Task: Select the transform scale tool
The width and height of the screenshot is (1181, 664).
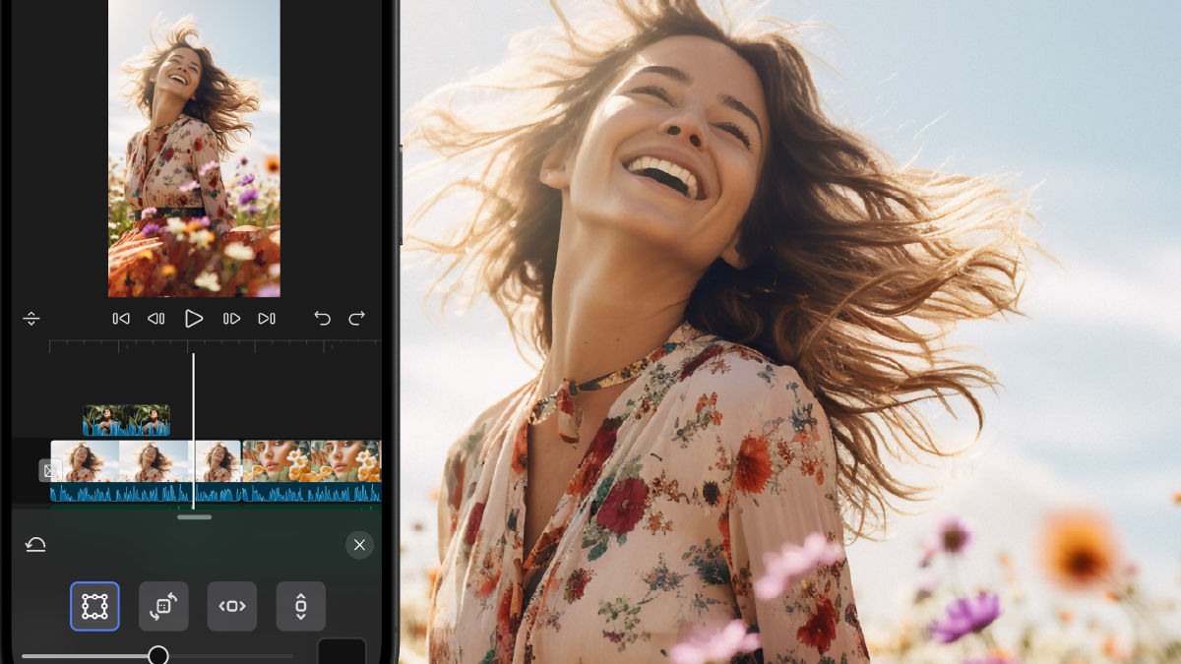Action: (x=94, y=606)
